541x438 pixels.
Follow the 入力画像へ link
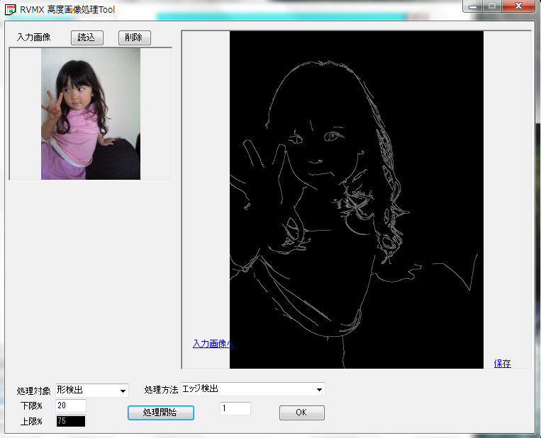[x=212, y=344]
